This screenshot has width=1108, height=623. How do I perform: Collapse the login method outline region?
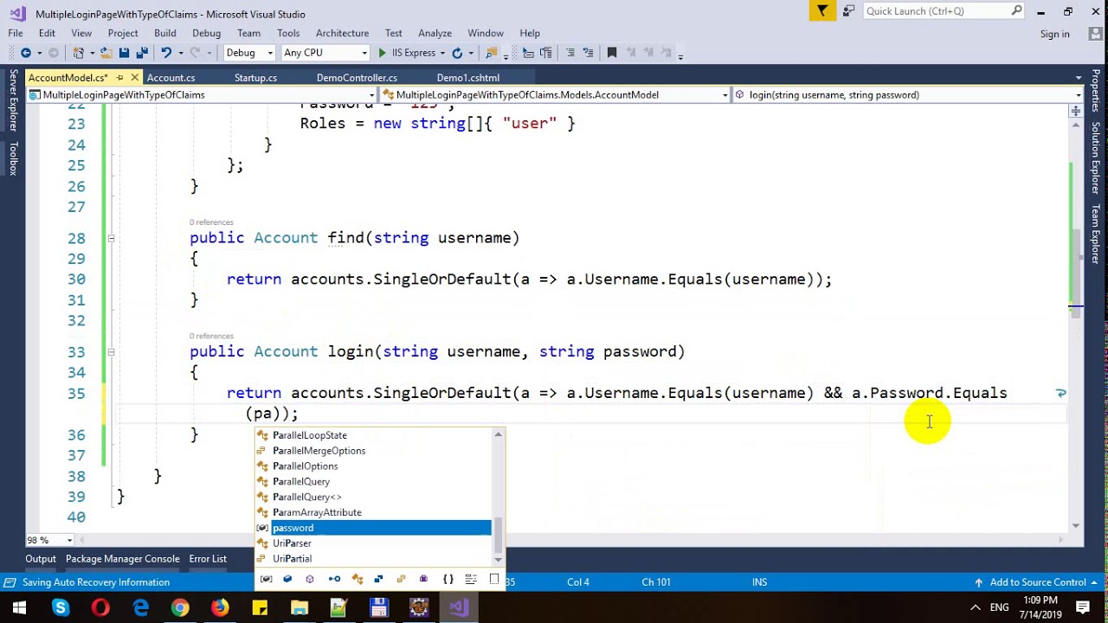[x=111, y=352]
